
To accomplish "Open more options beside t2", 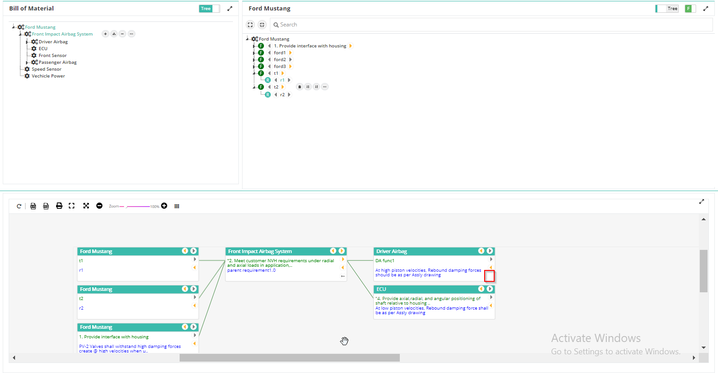I will click(x=325, y=87).
